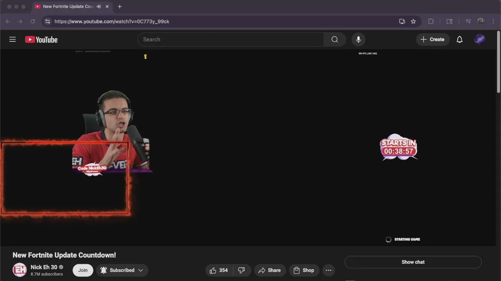Go forward with the browser arrow

point(20,21)
